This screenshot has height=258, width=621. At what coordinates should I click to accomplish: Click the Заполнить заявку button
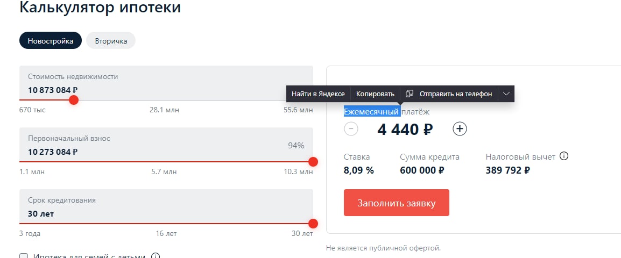click(397, 203)
